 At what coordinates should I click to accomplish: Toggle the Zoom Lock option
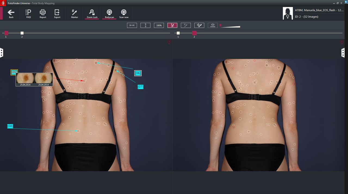pos(92,14)
